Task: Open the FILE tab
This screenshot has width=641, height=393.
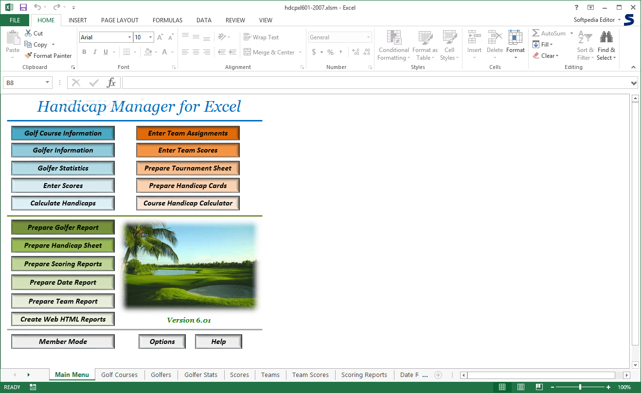Action: coord(15,20)
